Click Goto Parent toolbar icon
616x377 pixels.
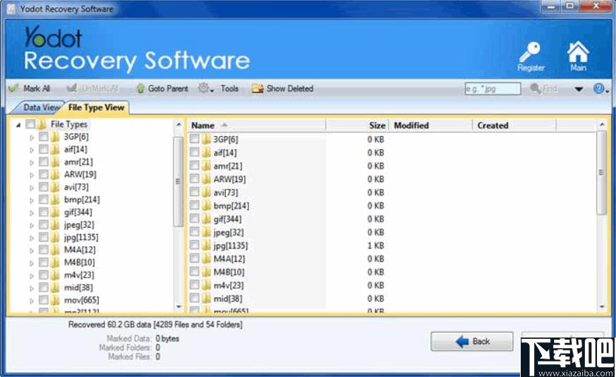140,89
